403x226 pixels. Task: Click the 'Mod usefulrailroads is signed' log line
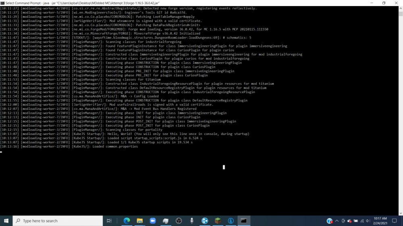coord(107,104)
